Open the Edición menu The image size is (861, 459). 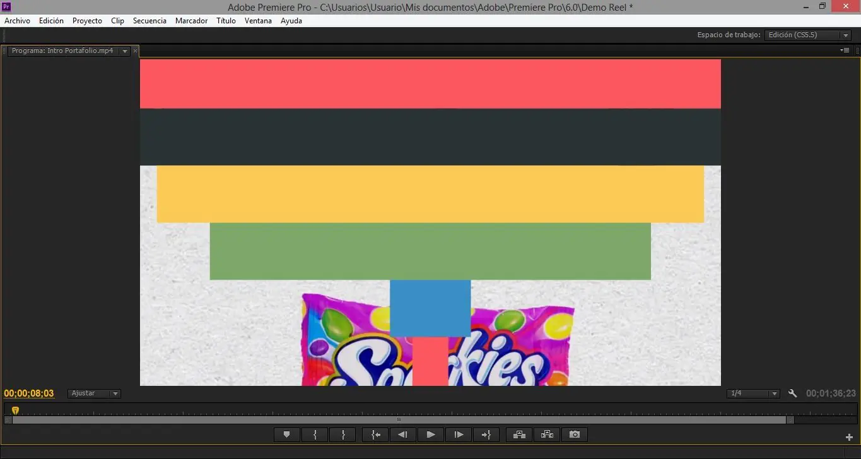coord(51,21)
